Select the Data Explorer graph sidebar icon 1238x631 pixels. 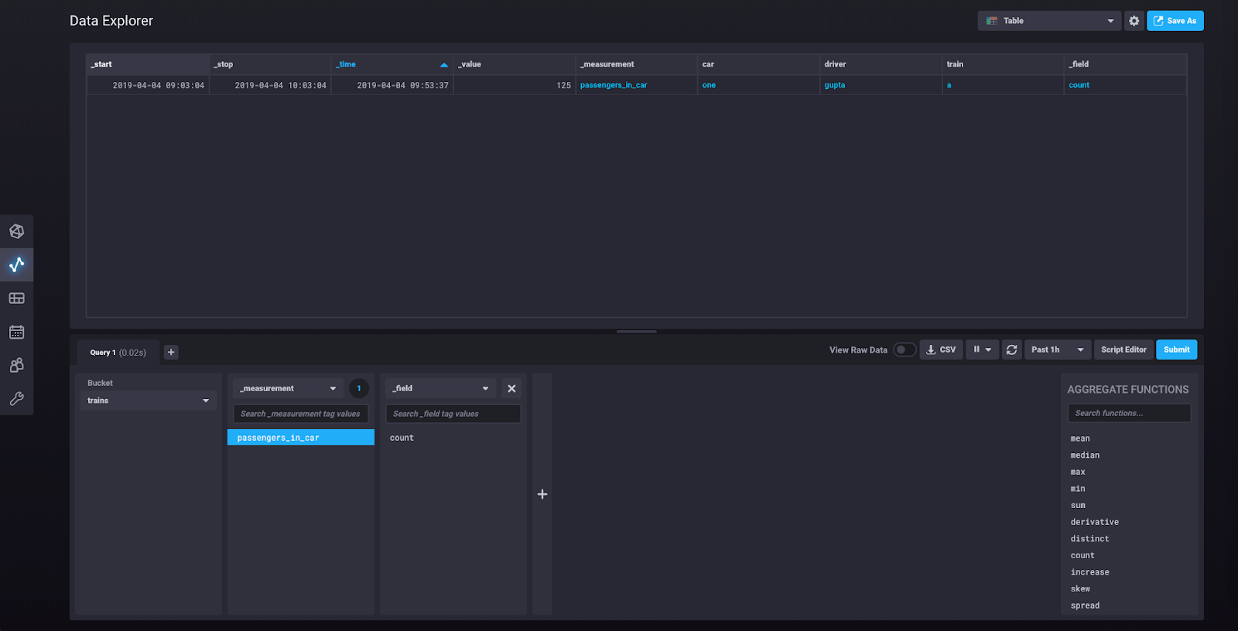pyautogui.click(x=16, y=264)
